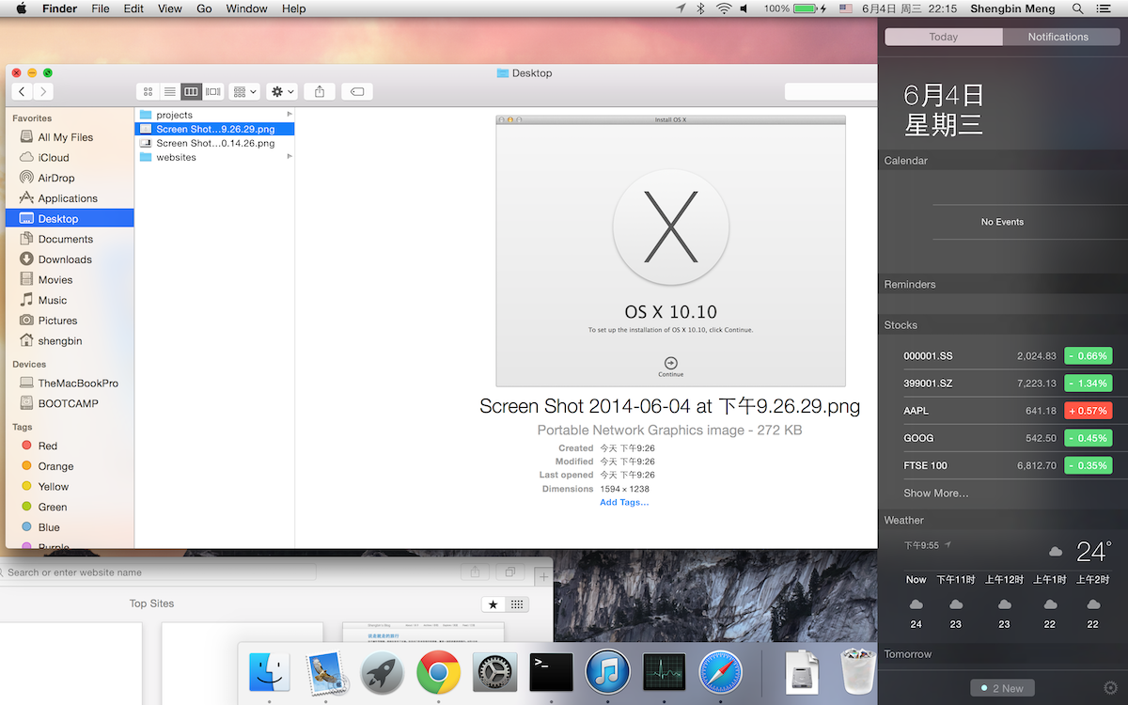1128x705 pixels.
Task: Show Safari Top Sites favorites star view
Action: [x=493, y=604]
